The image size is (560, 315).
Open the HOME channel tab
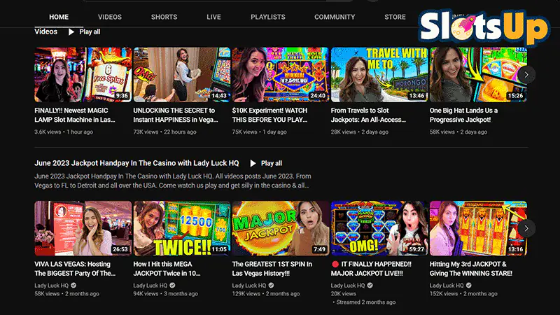pos(59,17)
